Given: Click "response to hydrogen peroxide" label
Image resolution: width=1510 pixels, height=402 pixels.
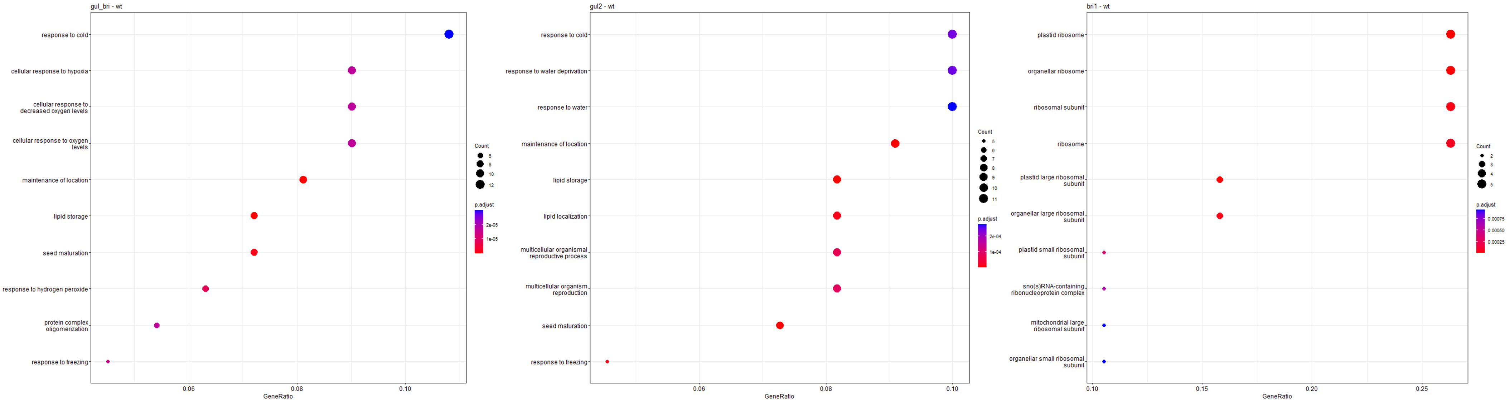Looking at the screenshot, I should click(x=45, y=290).
